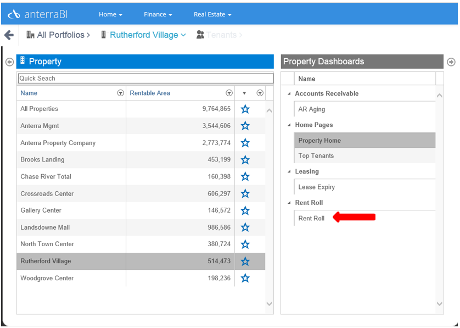Collapse the Rent Roll group
460x328 pixels.
click(x=289, y=203)
